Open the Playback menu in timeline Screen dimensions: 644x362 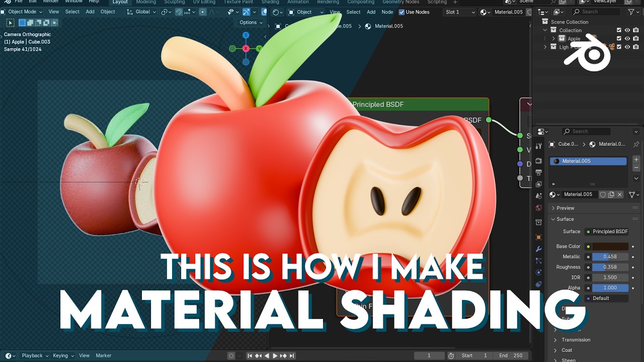point(35,355)
